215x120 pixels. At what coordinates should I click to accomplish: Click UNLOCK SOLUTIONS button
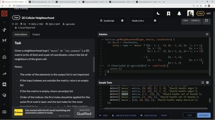(x=124, y=116)
